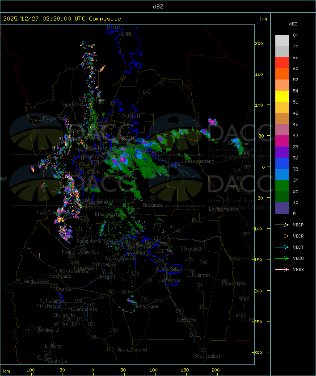Select the light gray 70-80 dBZ swatch
The height and width of the screenshot is (376, 316).
282,41
